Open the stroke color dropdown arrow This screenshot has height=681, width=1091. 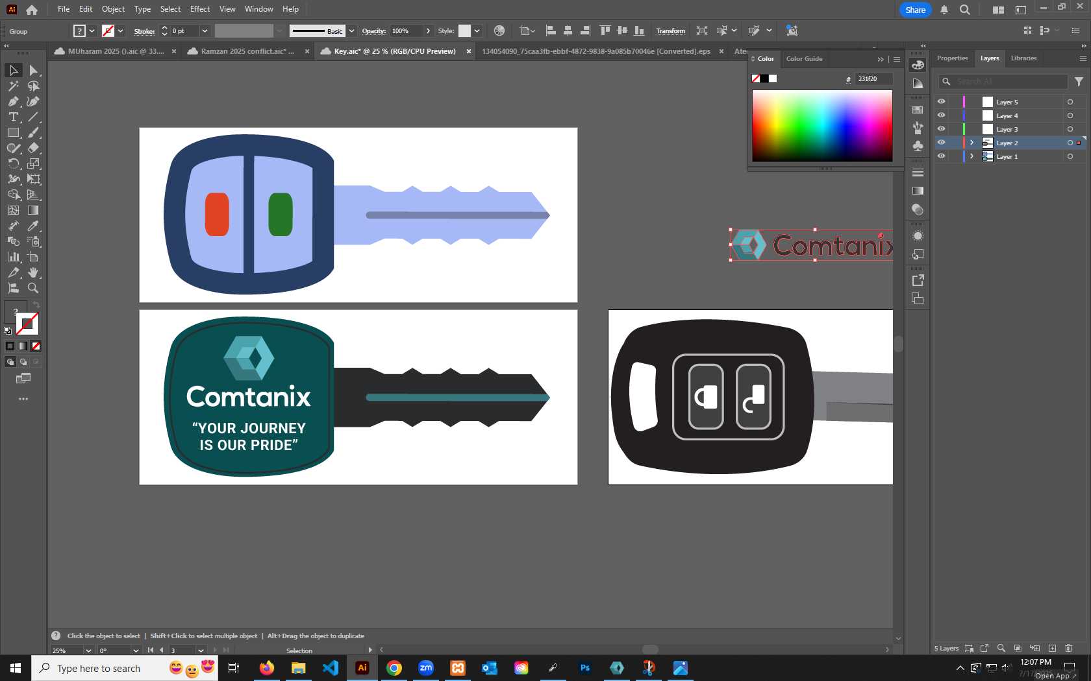click(x=120, y=30)
